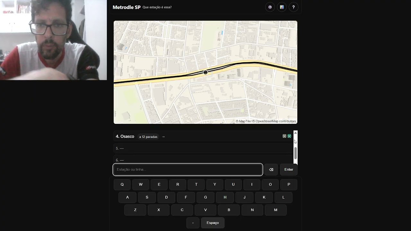Tap the D key

pos(166,197)
